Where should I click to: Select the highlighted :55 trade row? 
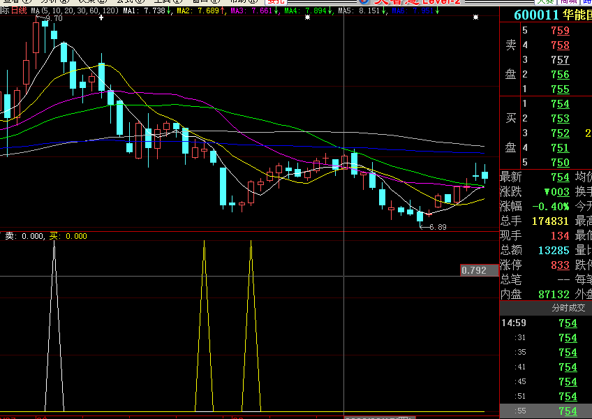point(545,411)
